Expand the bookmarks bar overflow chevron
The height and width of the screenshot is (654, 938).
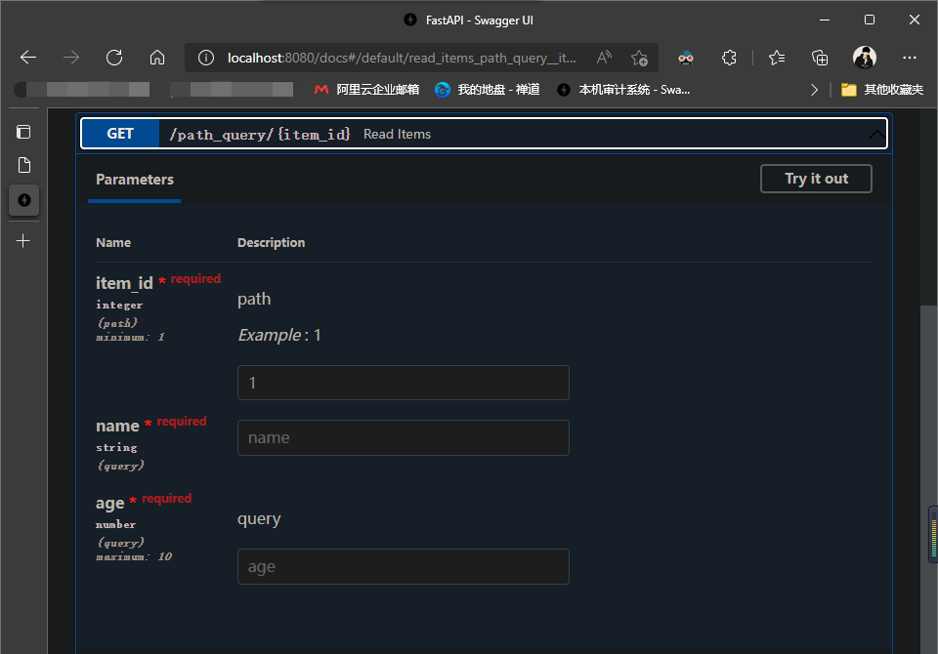point(815,90)
